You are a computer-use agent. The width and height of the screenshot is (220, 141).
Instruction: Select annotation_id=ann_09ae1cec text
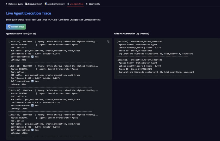click(x=146, y=42)
